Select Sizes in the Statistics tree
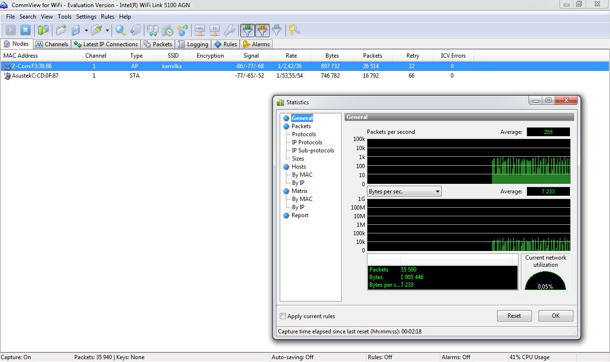The image size is (610, 362). point(298,159)
